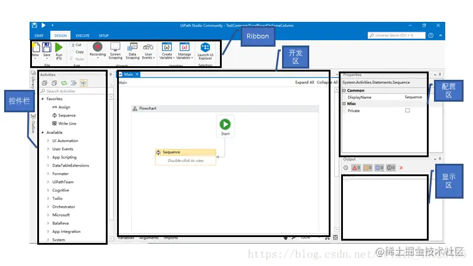Click Copy in the Edit group
Image resolution: width=473 pixels, height=266 pixels.
[x=77, y=52]
